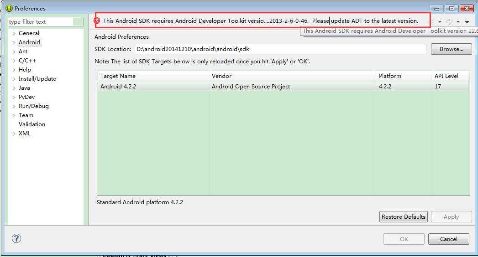Expand the Java tree node
Viewport: 478px width, 257px height.
pos(14,88)
